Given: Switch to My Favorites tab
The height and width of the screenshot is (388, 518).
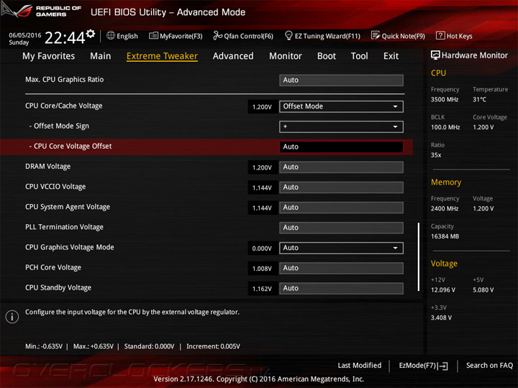Looking at the screenshot, I should pyautogui.click(x=49, y=56).
